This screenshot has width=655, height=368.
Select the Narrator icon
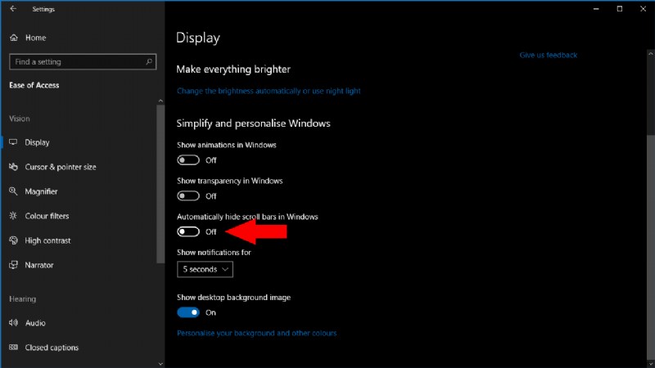click(x=13, y=265)
